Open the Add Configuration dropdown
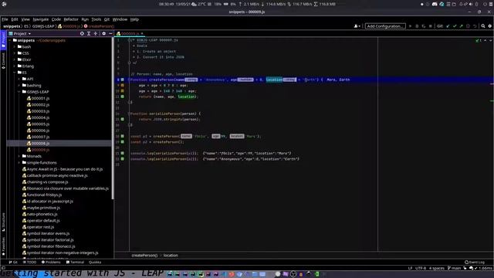 coord(385,26)
